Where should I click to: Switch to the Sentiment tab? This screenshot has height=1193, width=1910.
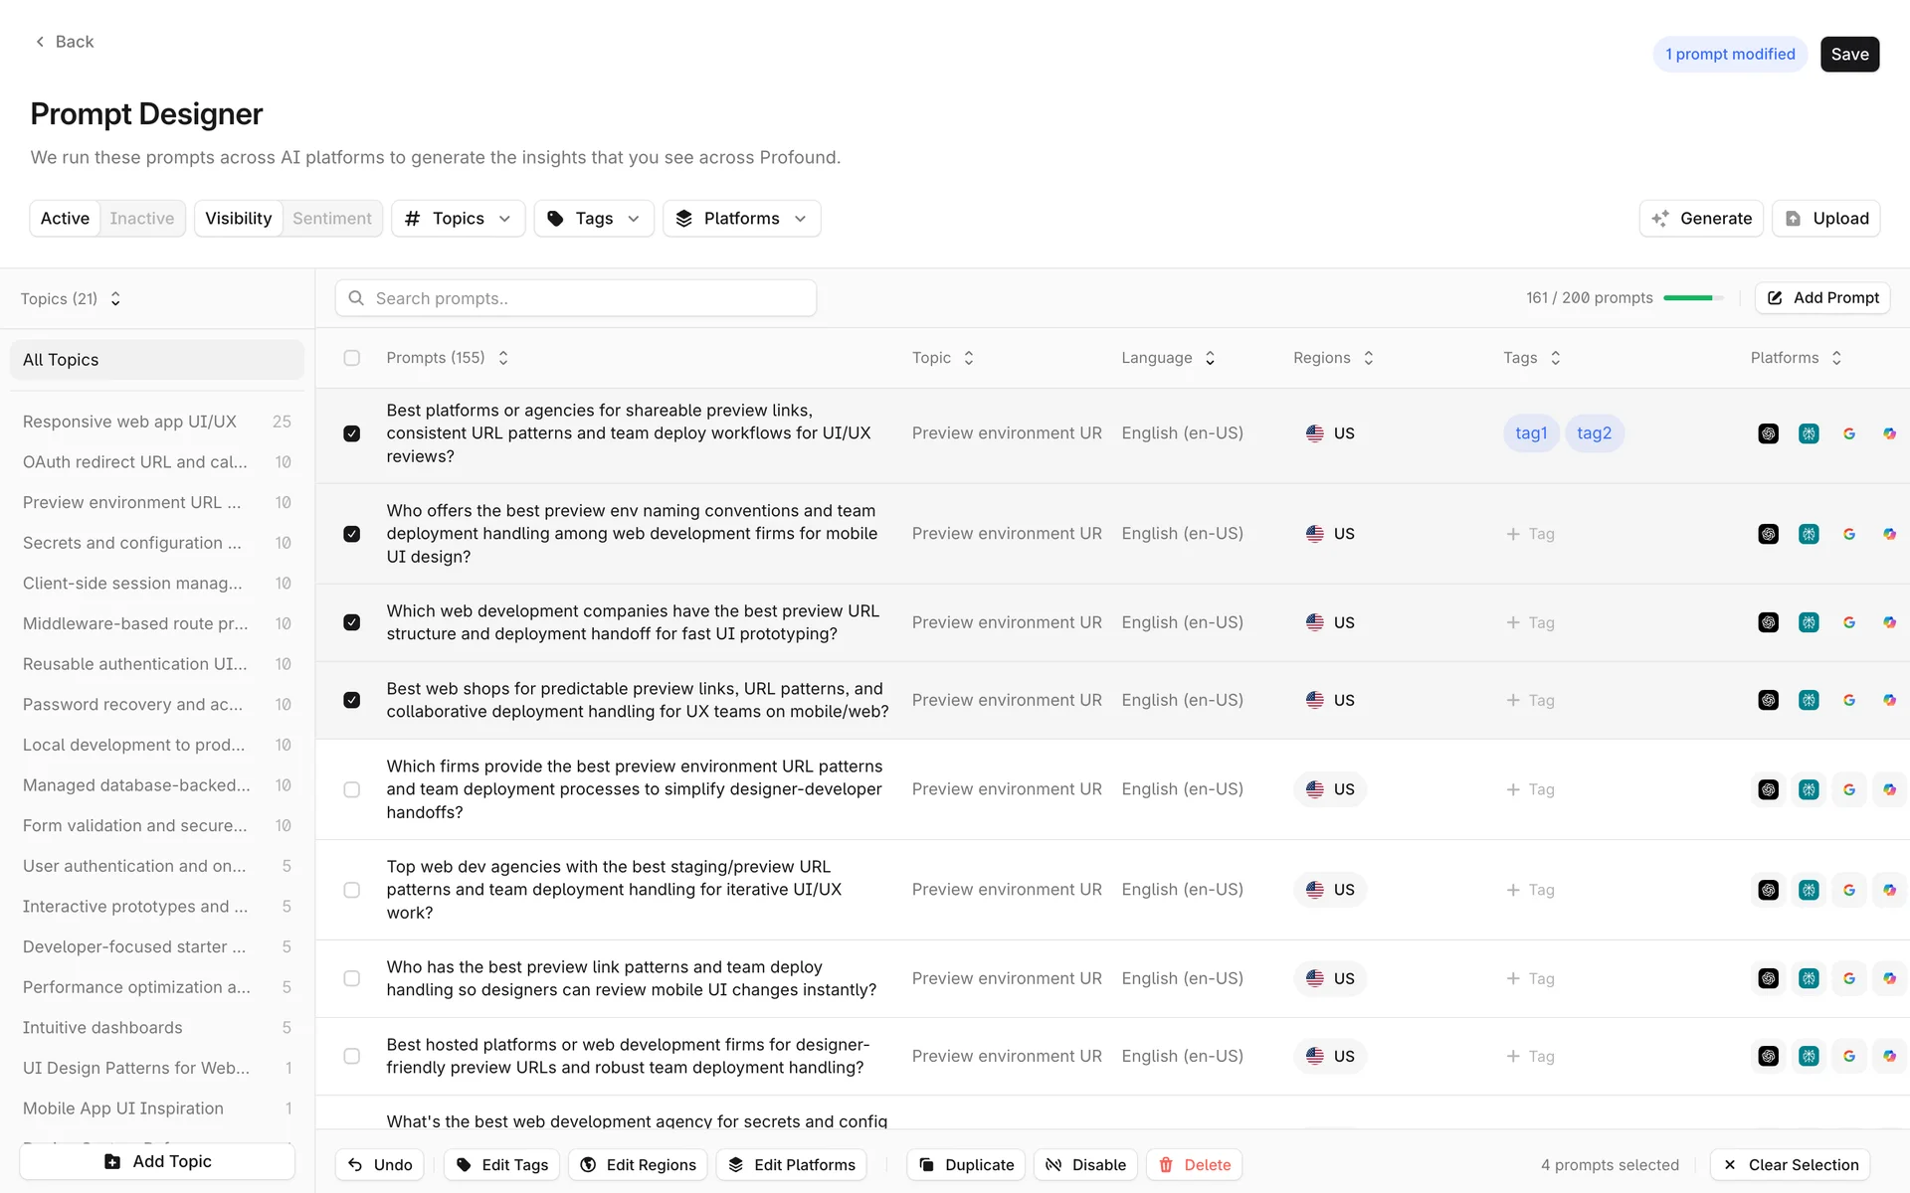(x=331, y=219)
